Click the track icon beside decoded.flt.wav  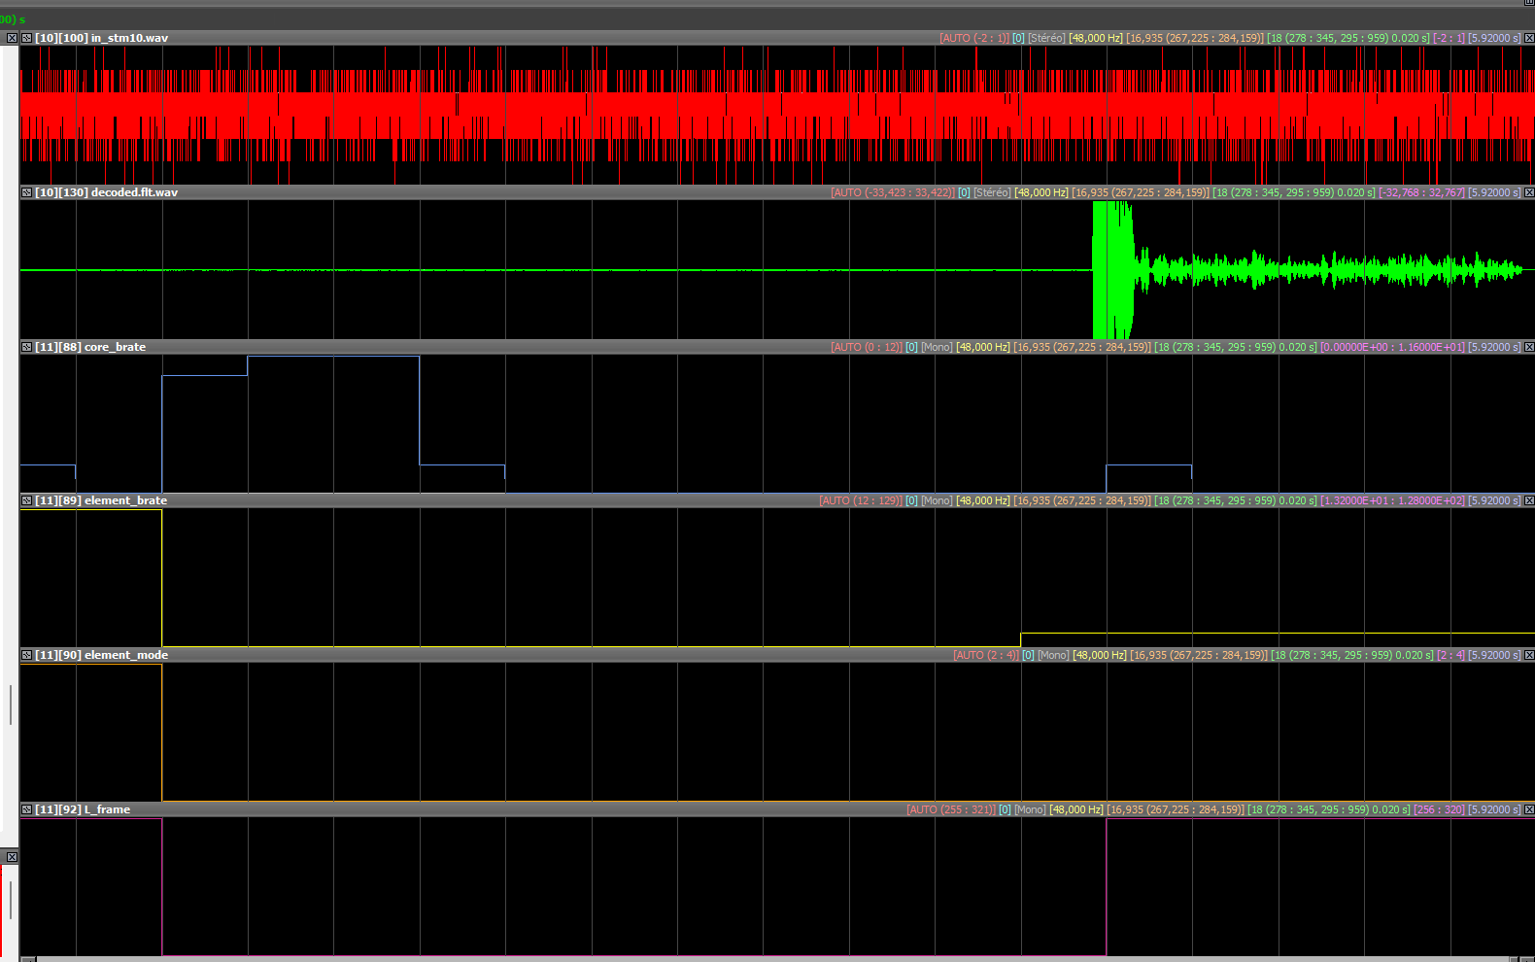pyautogui.click(x=27, y=192)
